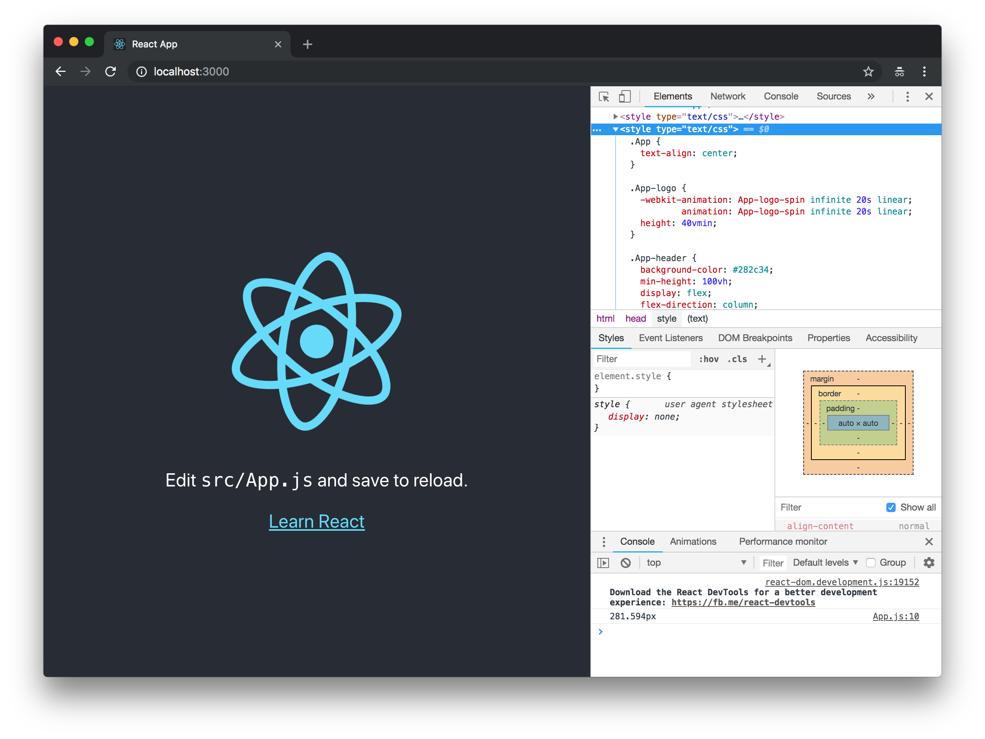Close the console drawer
The height and width of the screenshot is (739, 985).
coord(929,542)
